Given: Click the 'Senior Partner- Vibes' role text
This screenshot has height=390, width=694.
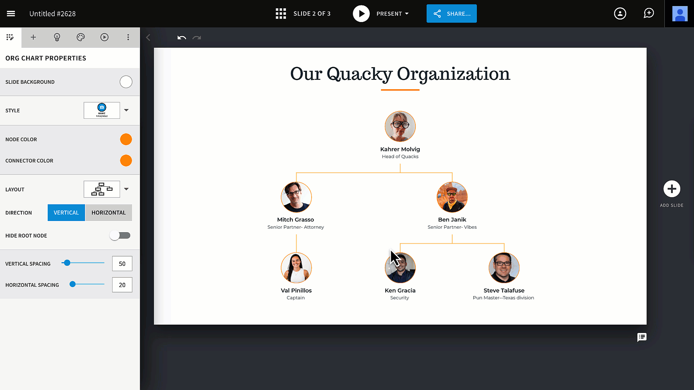Looking at the screenshot, I should tap(452, 227).
